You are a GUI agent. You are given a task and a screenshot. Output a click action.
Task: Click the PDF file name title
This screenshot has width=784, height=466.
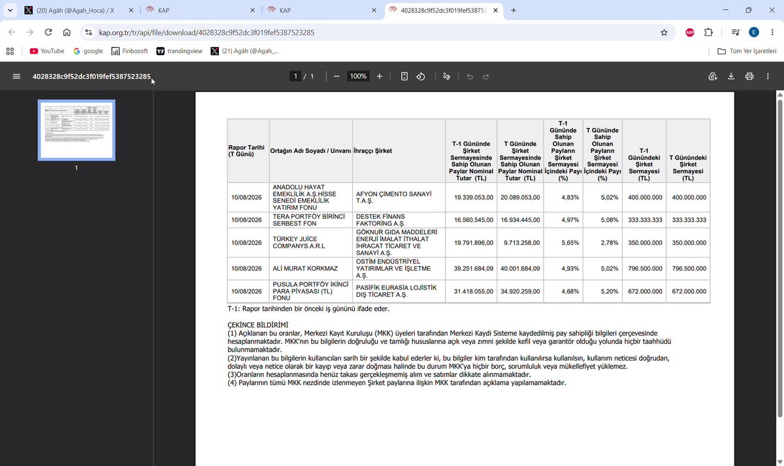pyautogui.click(x=91, y=76)
